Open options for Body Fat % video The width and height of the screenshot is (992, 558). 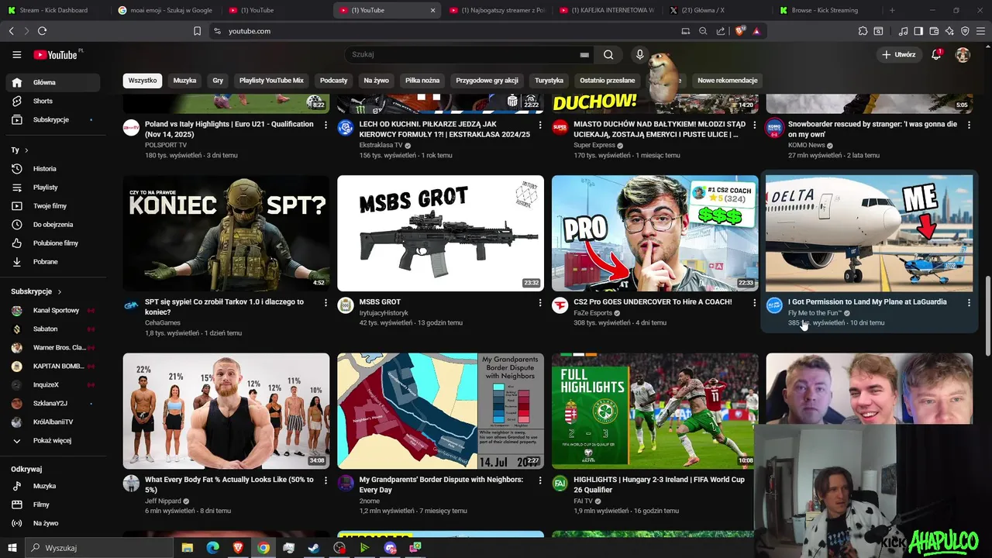(x=325, y=480)
